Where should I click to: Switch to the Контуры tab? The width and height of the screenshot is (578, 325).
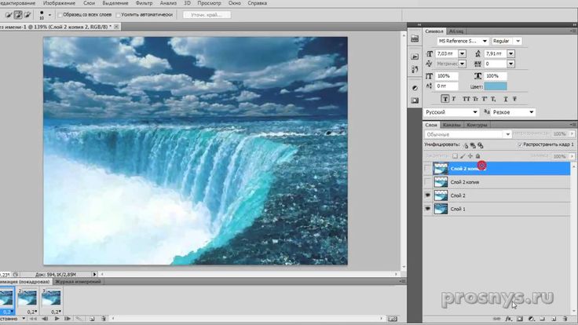coord(477,125)
